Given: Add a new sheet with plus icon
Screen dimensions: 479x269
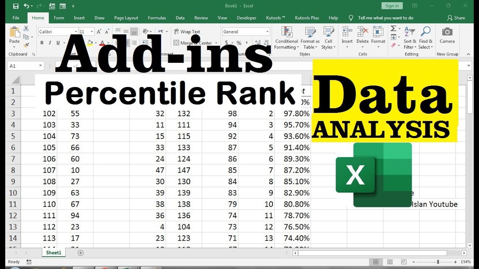Looking at the screenshot, I should click(80, 253).
